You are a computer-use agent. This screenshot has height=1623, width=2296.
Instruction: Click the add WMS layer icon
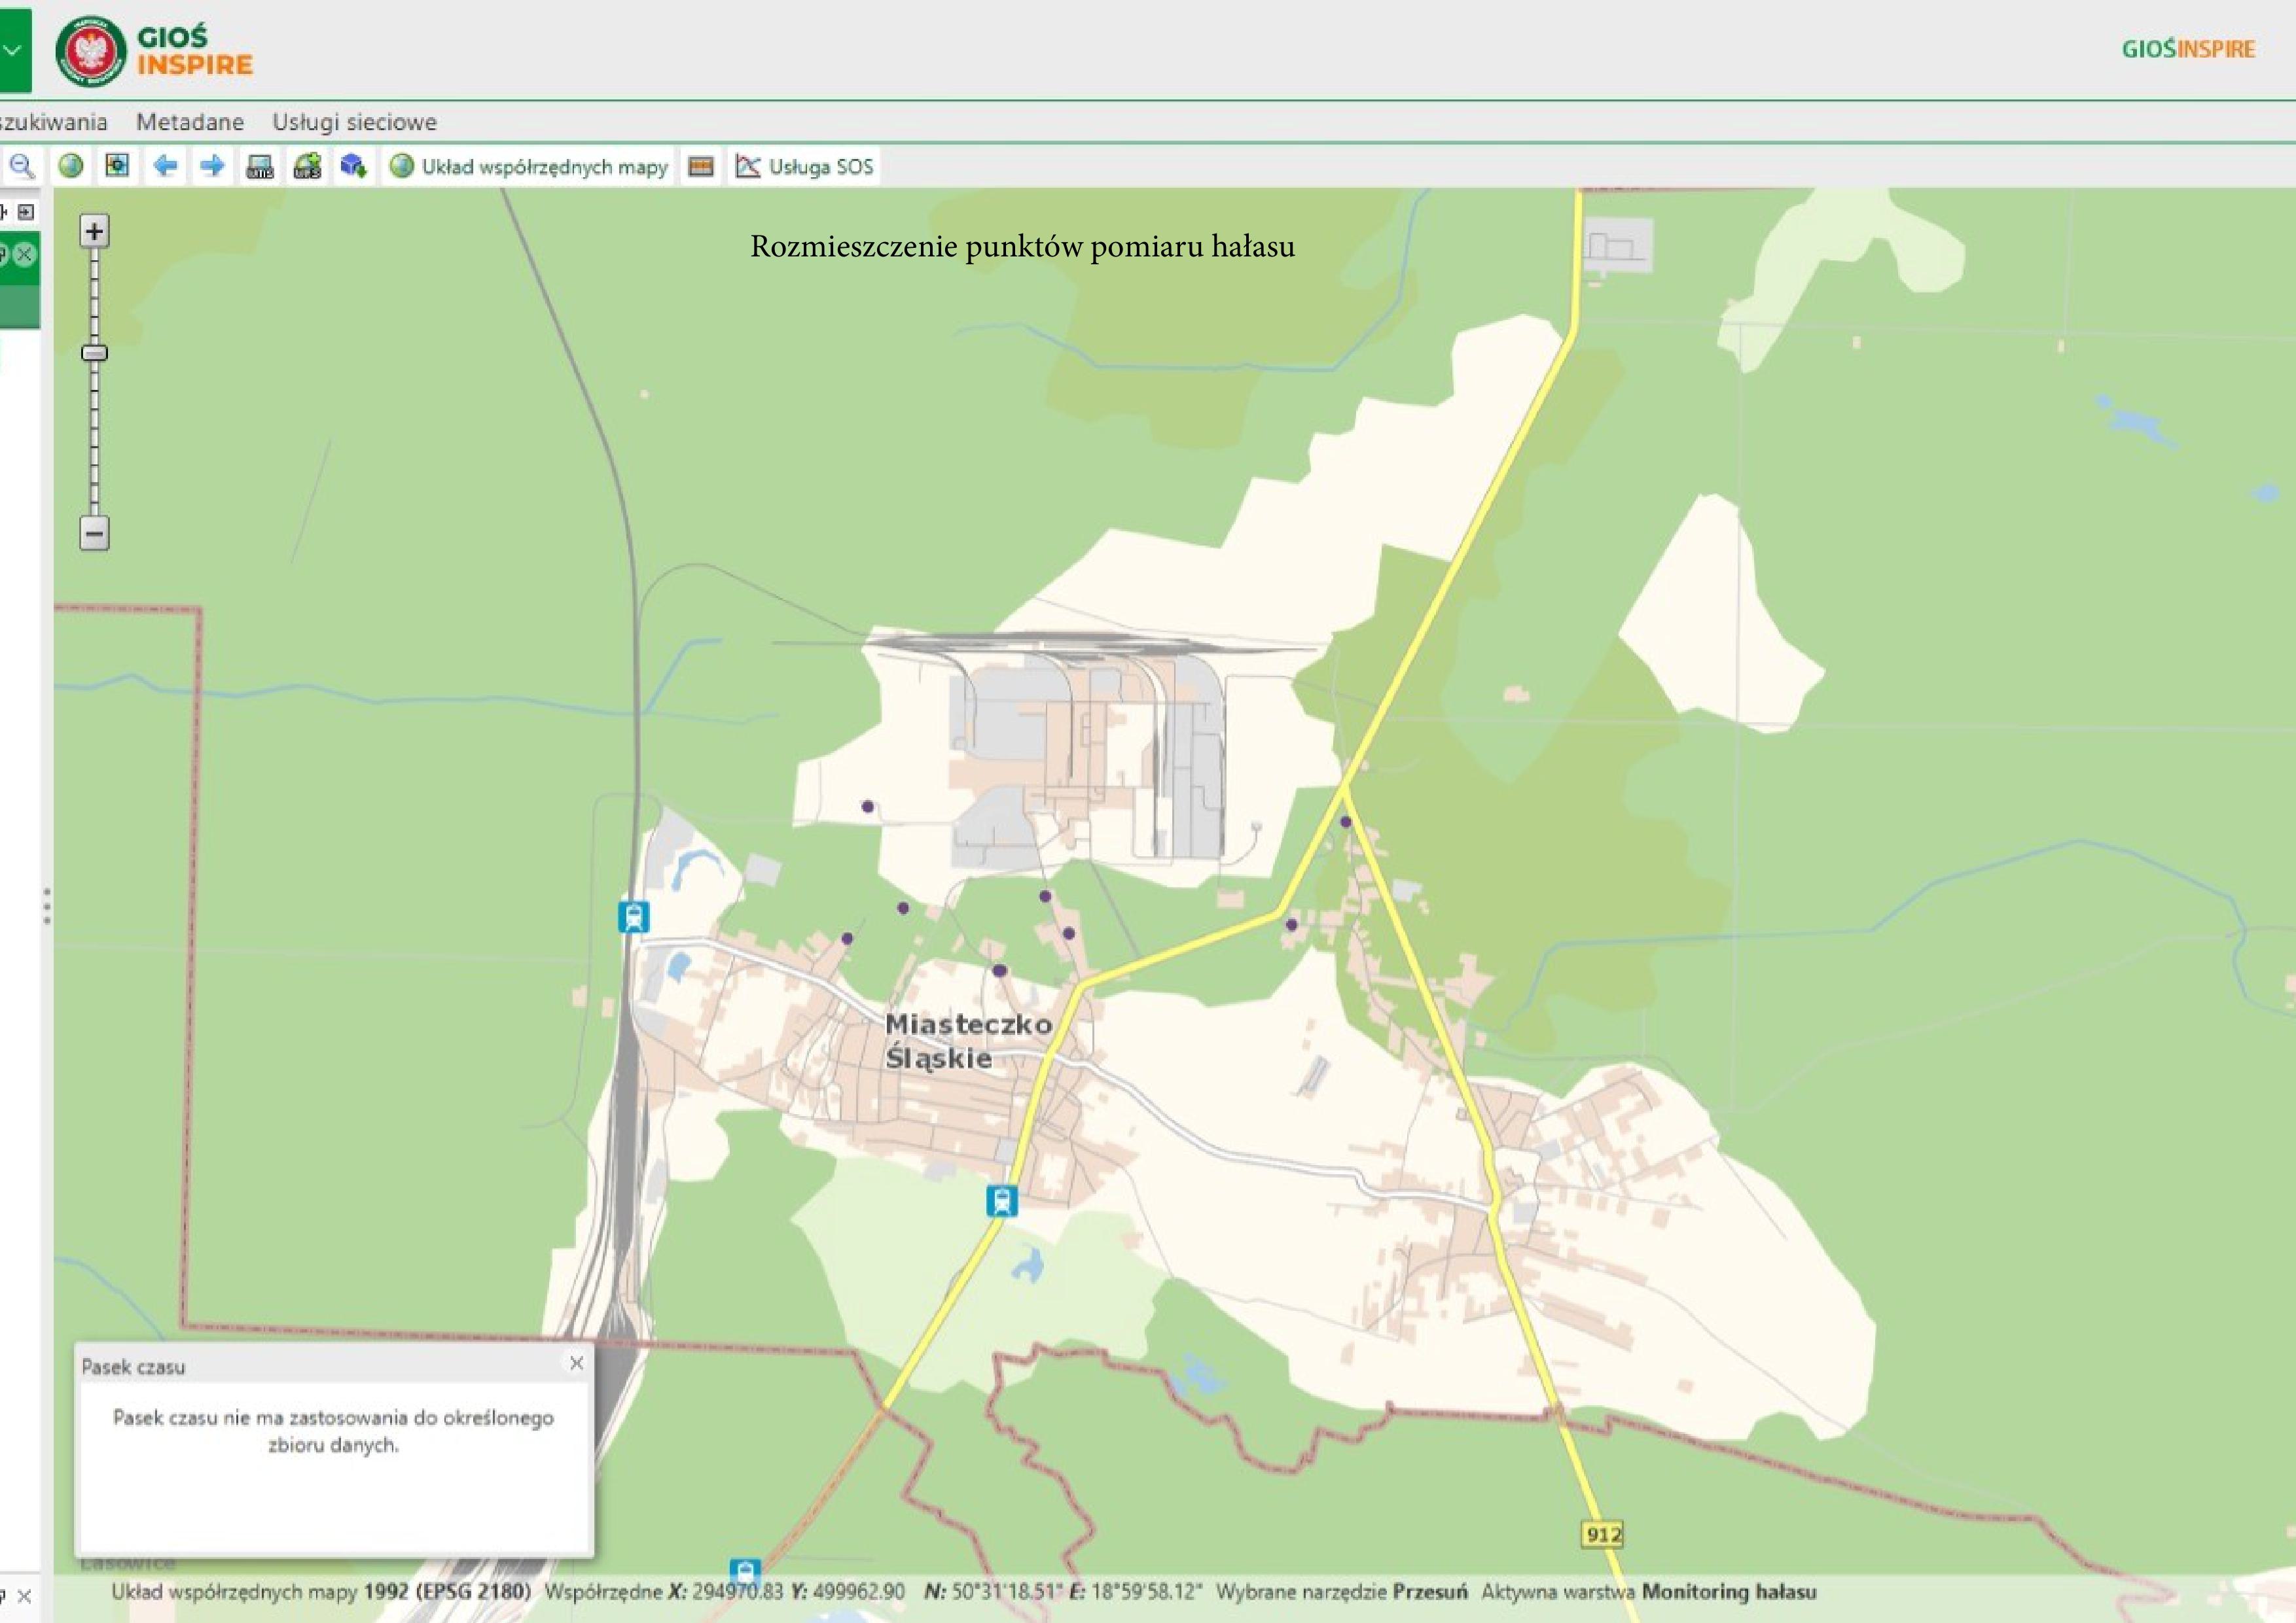pyautogui.click(x=260, y=166)
